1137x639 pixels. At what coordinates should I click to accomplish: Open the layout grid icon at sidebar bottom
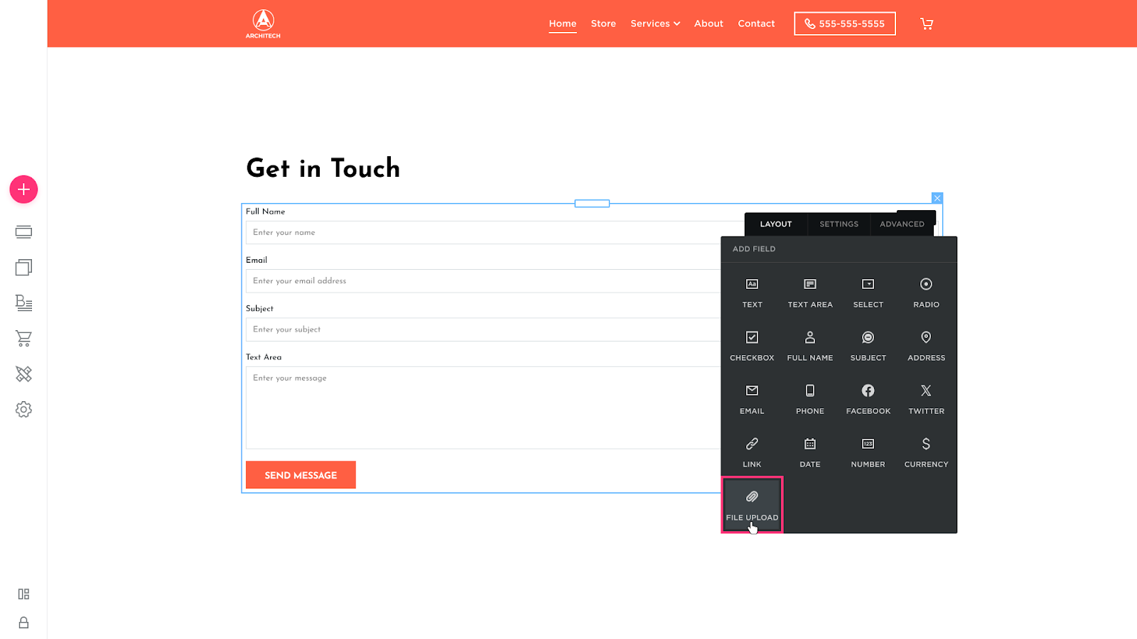tap(23, 594)
